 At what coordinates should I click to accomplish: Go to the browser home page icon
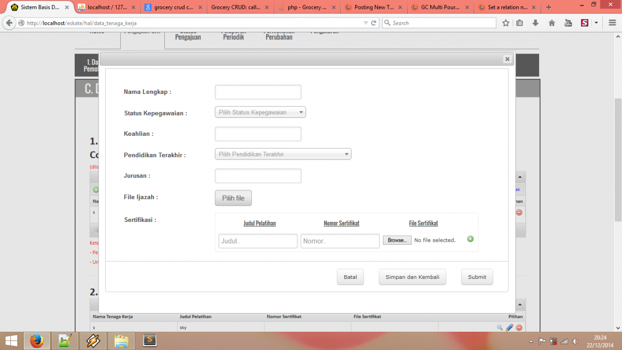552,23
